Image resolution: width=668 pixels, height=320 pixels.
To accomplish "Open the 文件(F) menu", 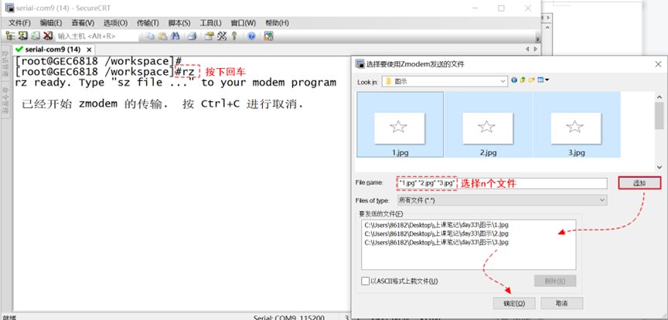I will coord(19,22).
